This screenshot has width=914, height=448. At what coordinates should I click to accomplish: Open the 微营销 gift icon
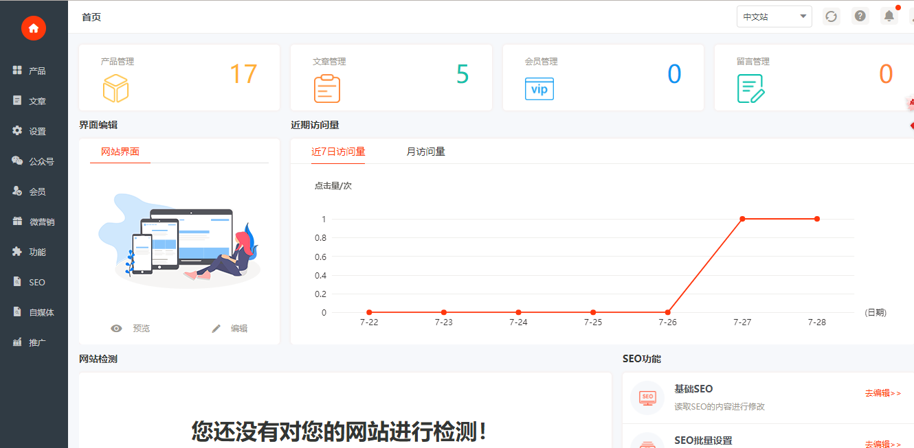click(x=17, y=221)
